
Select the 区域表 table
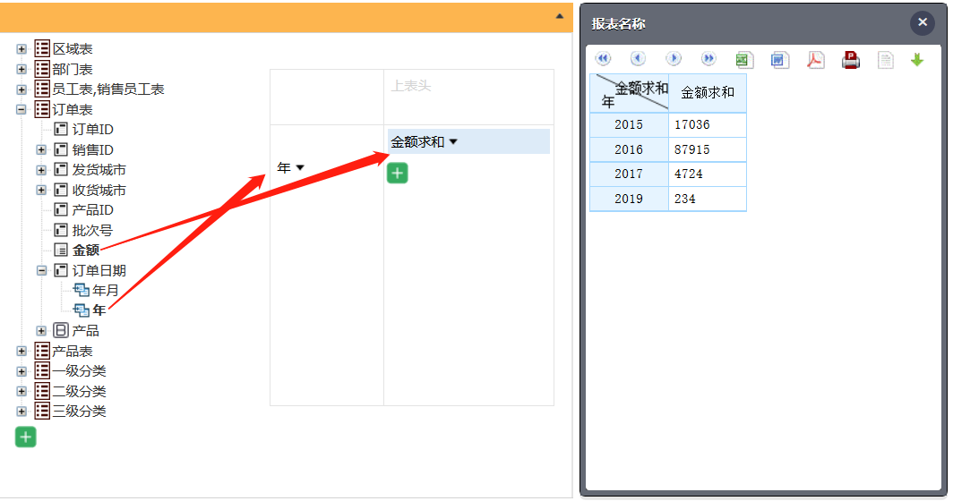tap(73, 48)
